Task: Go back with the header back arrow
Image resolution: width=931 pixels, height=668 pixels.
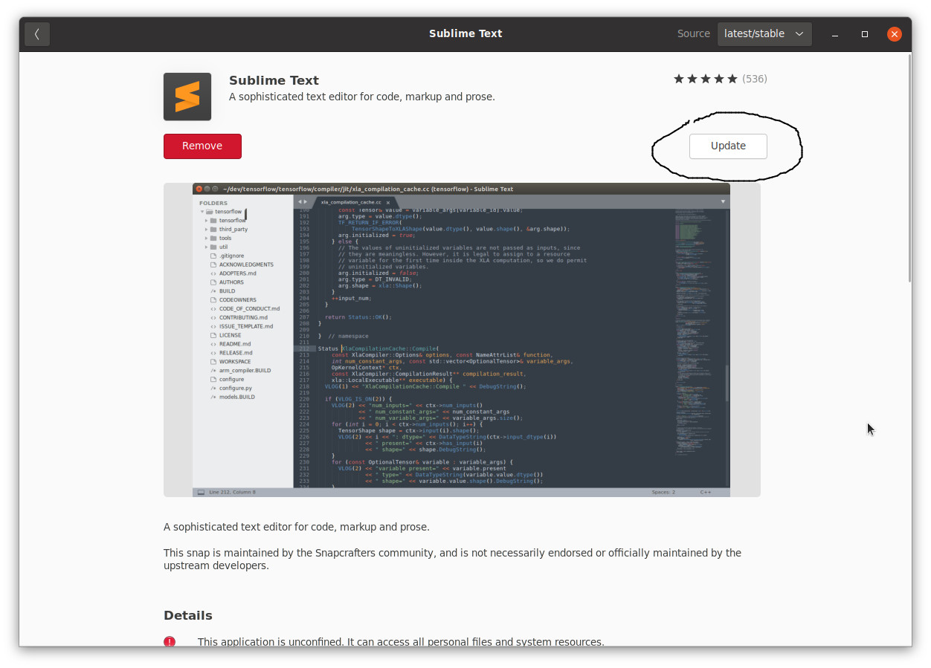Action: (37, 34)
